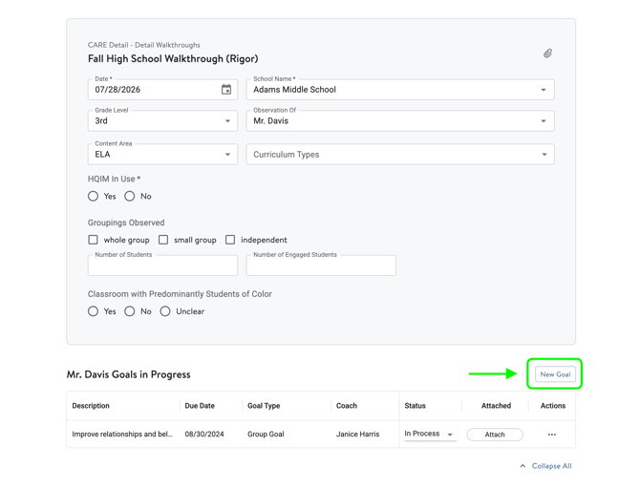Click the New Goal button
Image resolution: width=640 pixels, height=489 pixels.
pyautogui.click(x=555, y=374)
